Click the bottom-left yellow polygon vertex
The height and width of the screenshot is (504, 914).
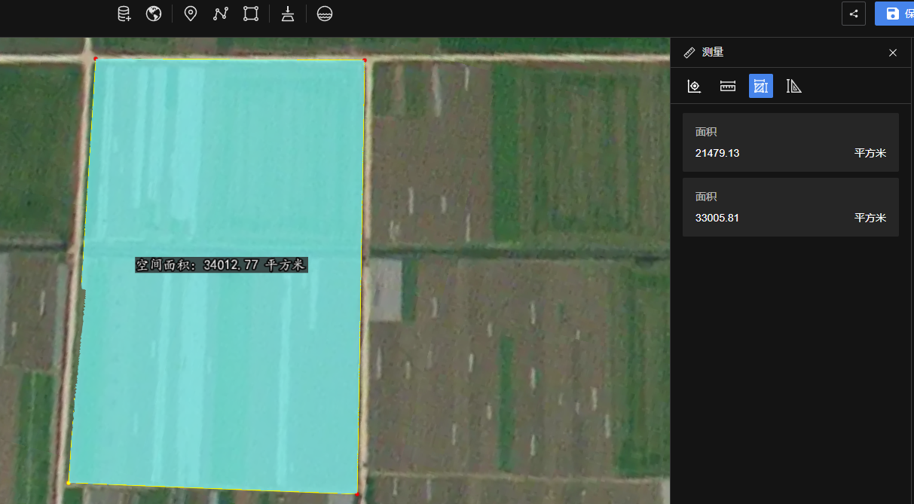click(69, 482)
